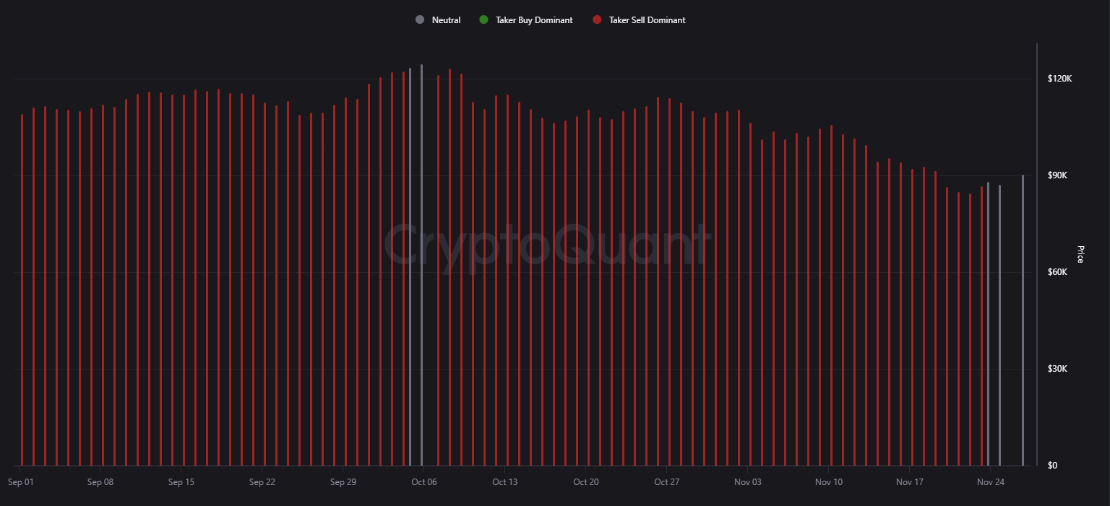Viewport: 1110px width, 506px height.
Task: Hide the Taker Buy Dominant series label
Action: tap(534, 20)
